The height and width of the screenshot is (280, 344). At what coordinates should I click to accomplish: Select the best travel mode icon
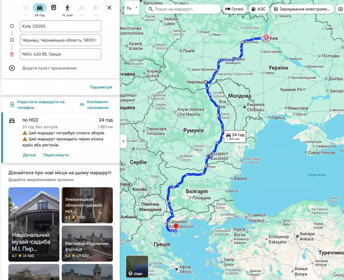(x=26, y=8)
